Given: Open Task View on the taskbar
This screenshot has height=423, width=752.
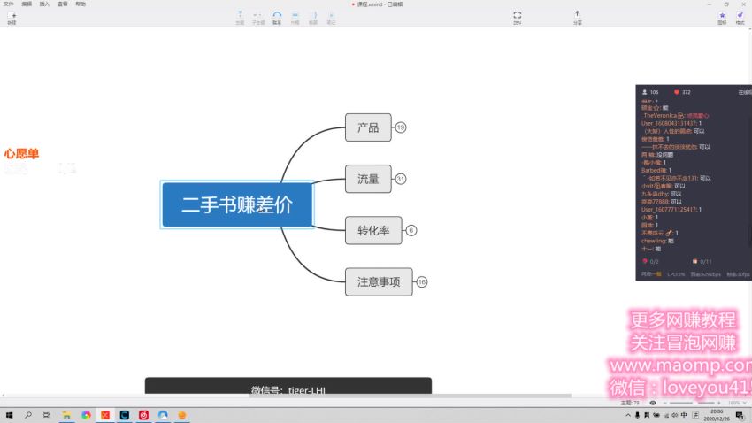Looking at the screenshot, I should click(47, 415).
